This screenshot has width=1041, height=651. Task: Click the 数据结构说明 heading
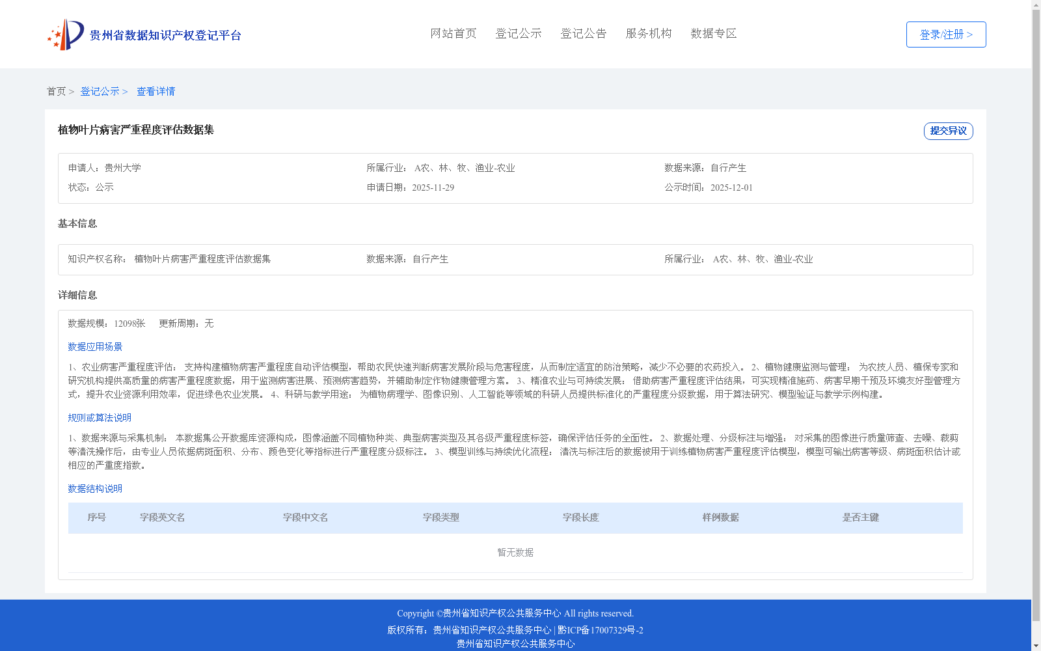(x=95, y=489)
